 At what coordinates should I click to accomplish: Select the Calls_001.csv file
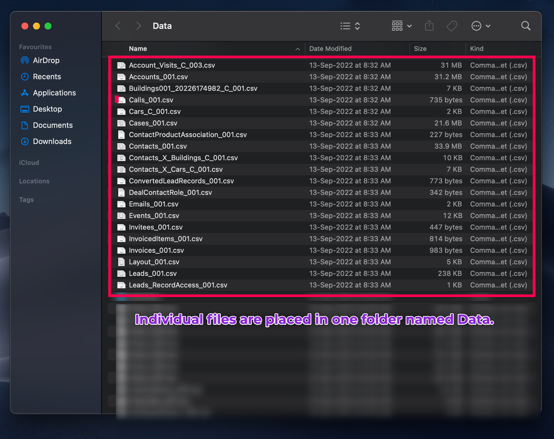tap(151, 100)
